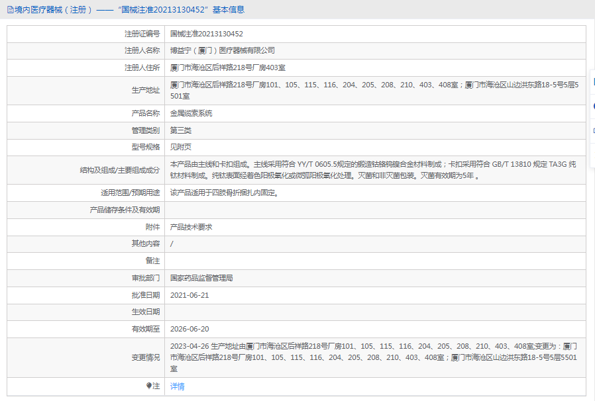Viewport: 595px width, 401px height.
Task: Click the 见附页 value in 型号规格 row
Action: [x=181, y=147]
